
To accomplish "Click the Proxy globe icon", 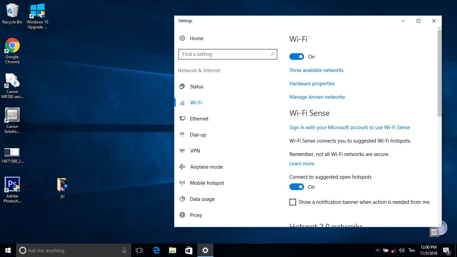I will tap(182, 215).
